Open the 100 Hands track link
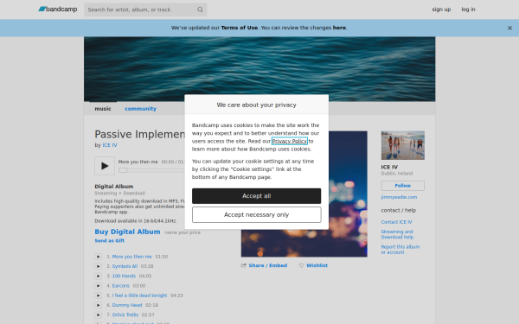This screenshot has height=324, width=519. point(124,276)
